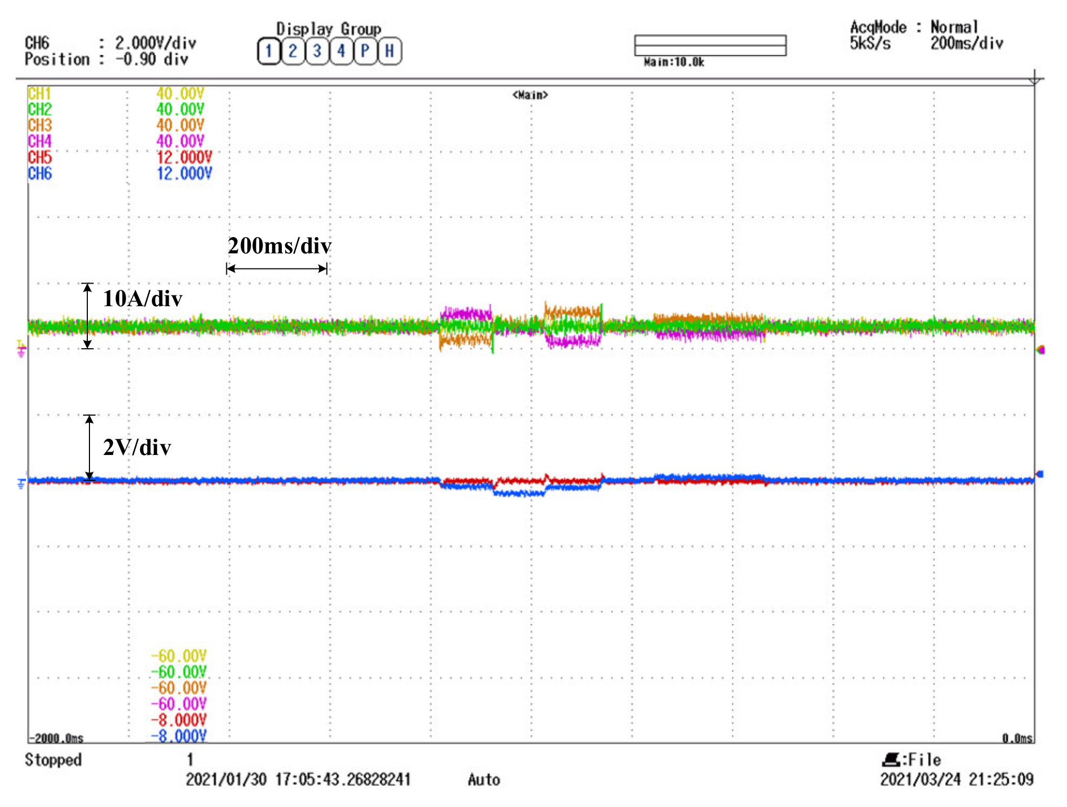Select Display Group 4 button
1067x807 pixels.
pyautogui.click(x=341, y=51)
